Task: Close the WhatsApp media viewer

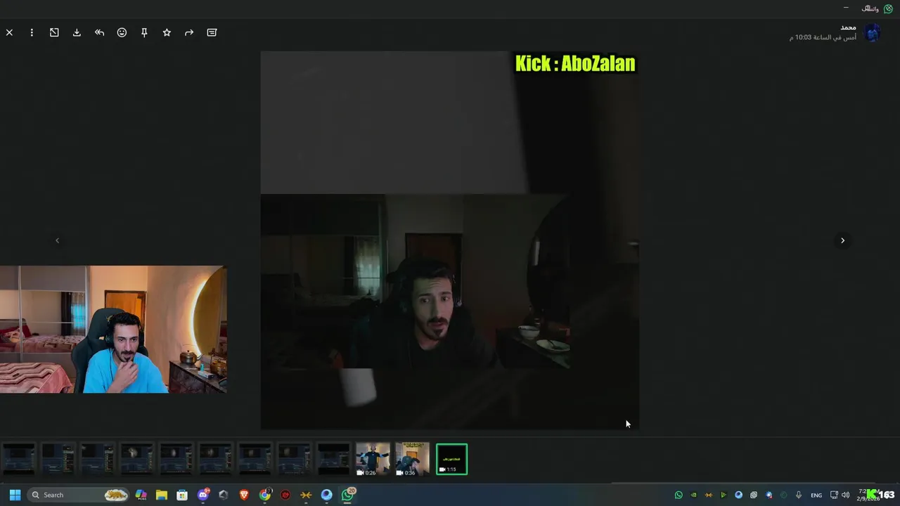Action: (x=9, y=32)
